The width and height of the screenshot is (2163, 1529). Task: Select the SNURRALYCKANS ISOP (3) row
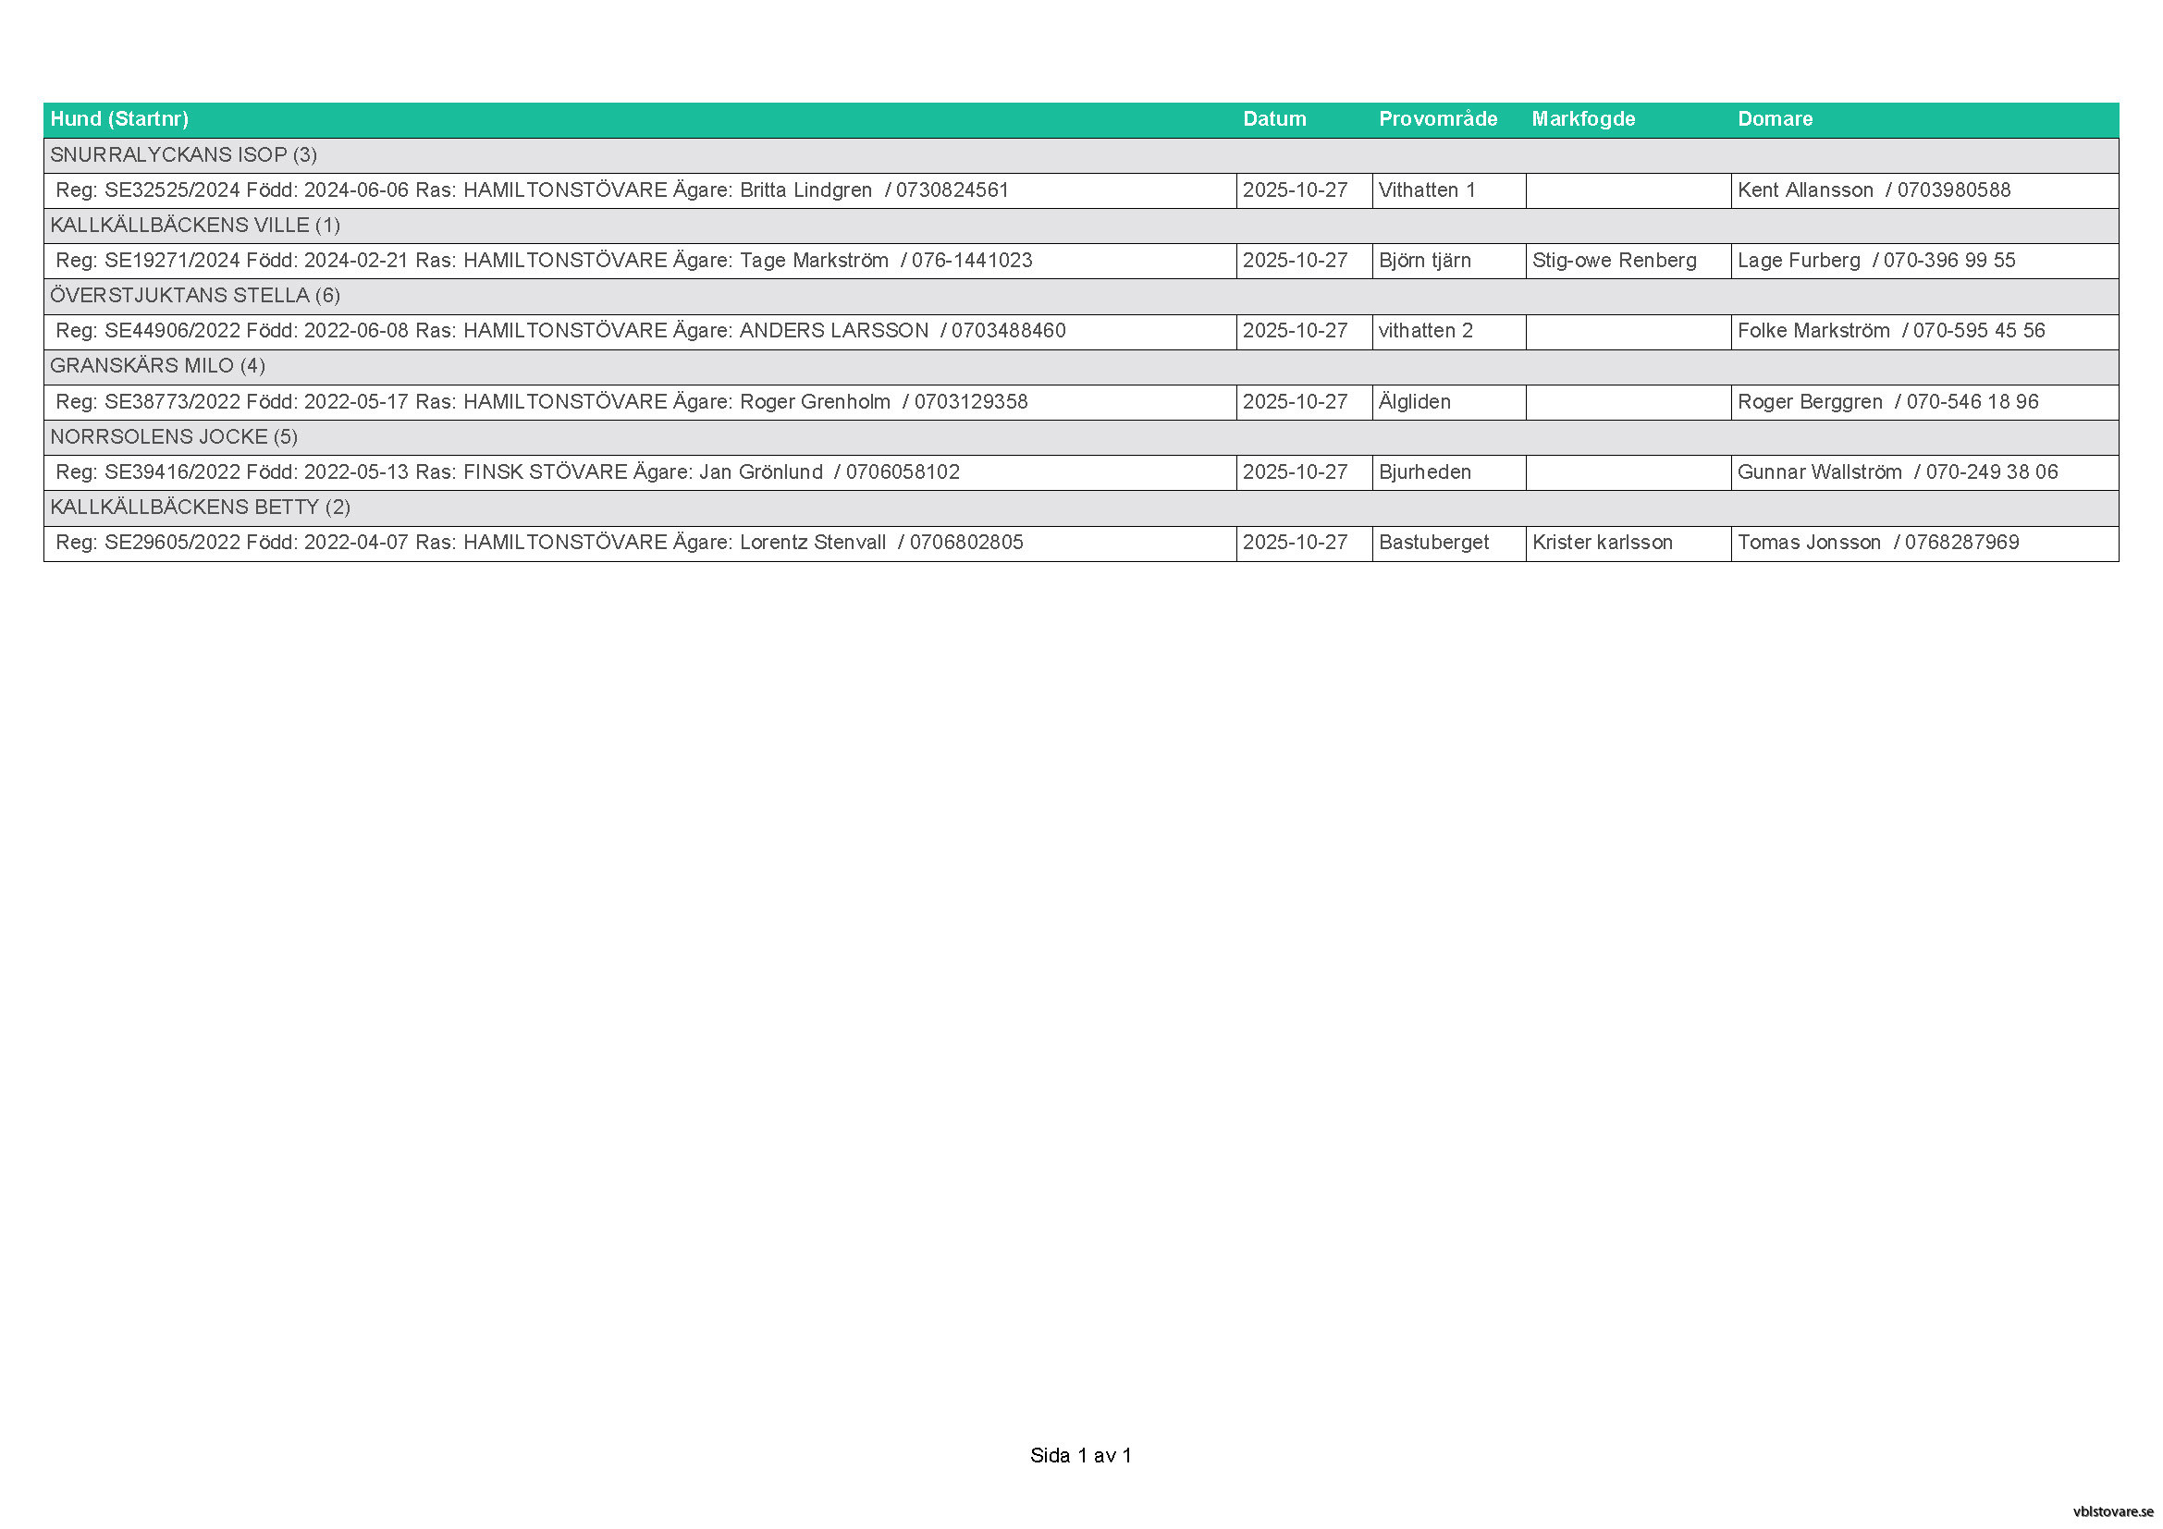[184, 155]
